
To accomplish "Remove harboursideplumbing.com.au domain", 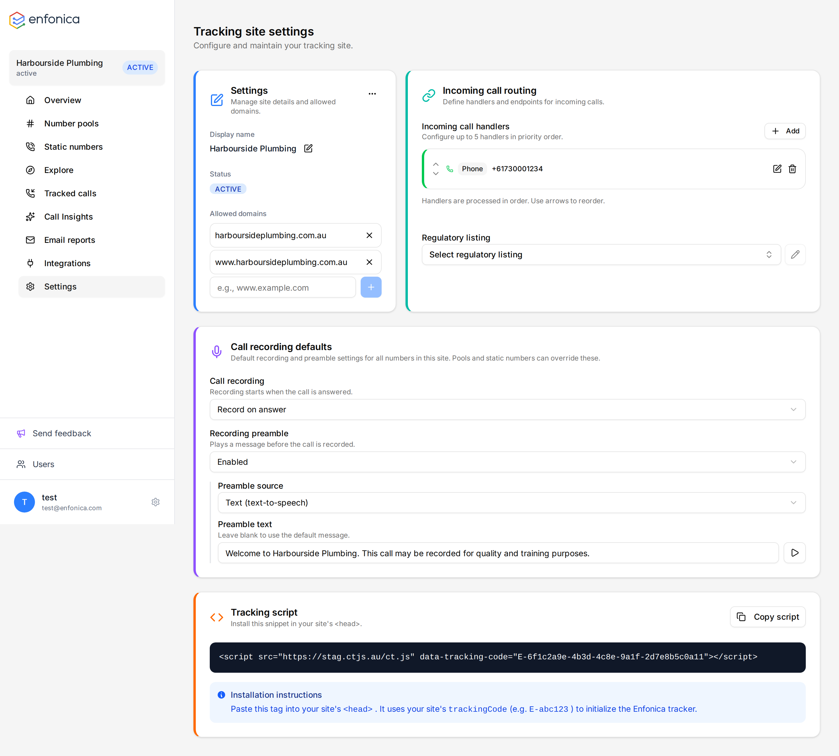I will (369, 235).
